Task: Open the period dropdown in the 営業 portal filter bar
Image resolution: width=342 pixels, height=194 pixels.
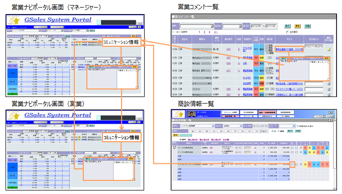Action: point(80,126)
